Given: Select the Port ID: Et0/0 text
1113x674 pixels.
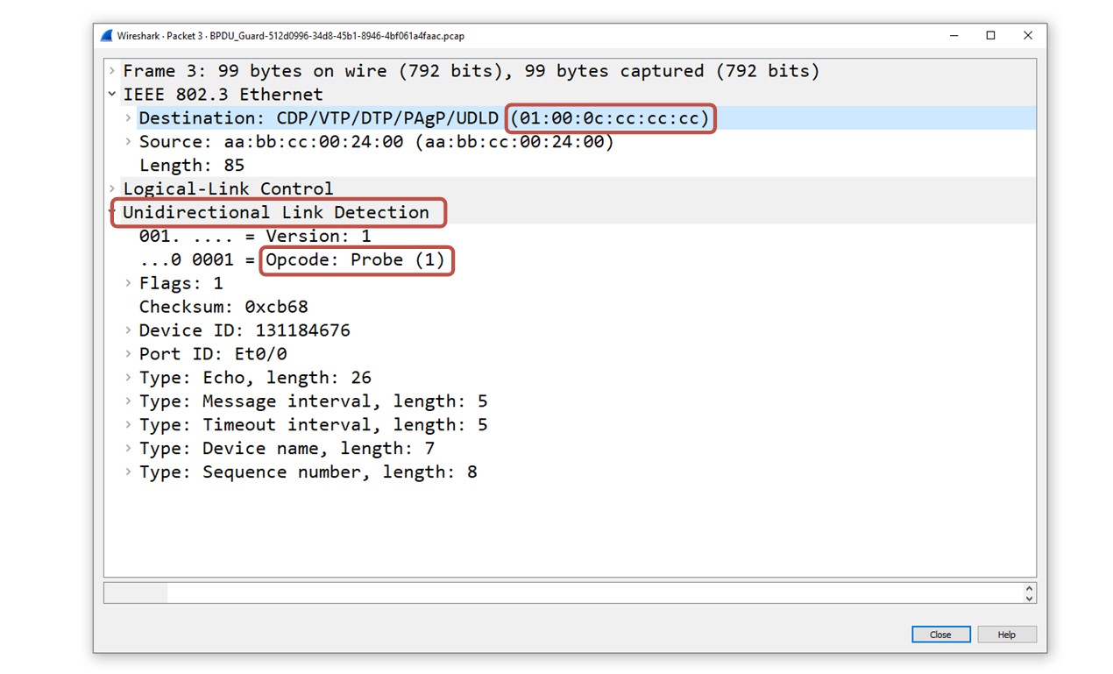Looking at the screenshot, I should [x=213, y=354].
